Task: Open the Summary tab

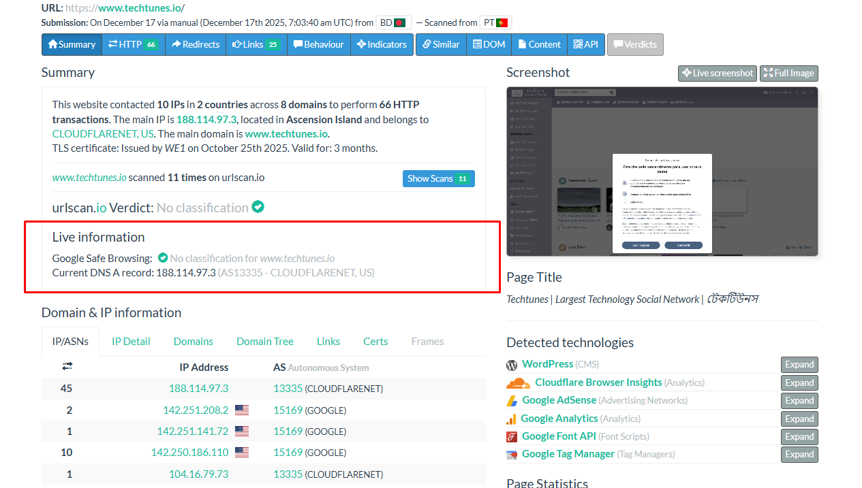Action: (72, 44)
